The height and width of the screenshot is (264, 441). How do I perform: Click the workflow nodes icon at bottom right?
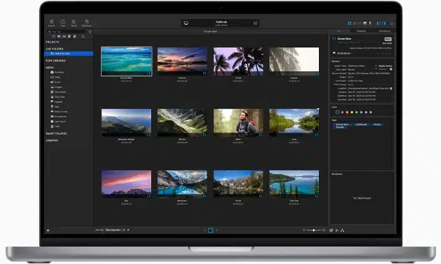tap(343, 231)
